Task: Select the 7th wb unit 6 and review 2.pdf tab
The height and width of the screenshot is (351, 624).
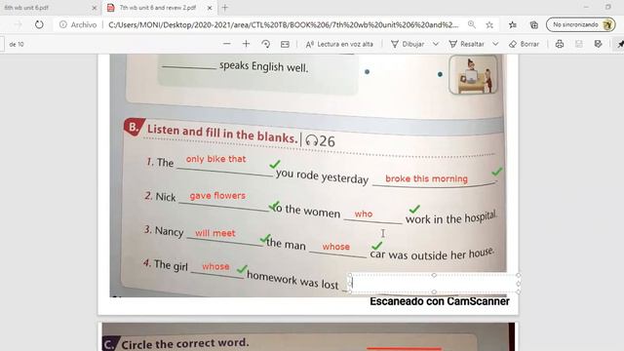Action: click(158, 8)
